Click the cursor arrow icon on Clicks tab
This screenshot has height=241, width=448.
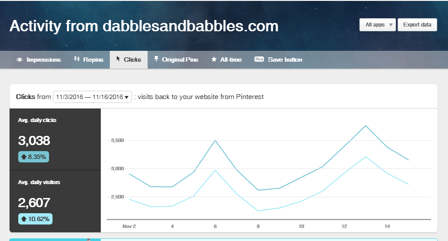click(118, 59)
